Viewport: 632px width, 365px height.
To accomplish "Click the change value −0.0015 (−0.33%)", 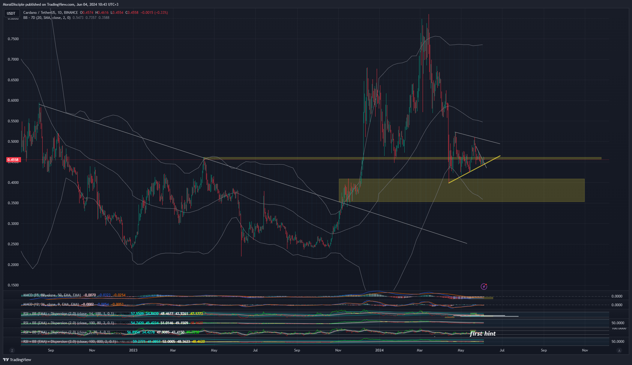I will [x=154, y=13].
